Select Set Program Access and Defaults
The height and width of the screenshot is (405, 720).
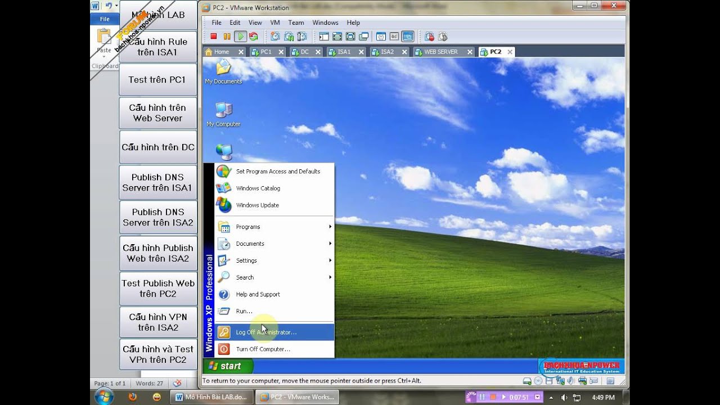[x=274, y=172]
